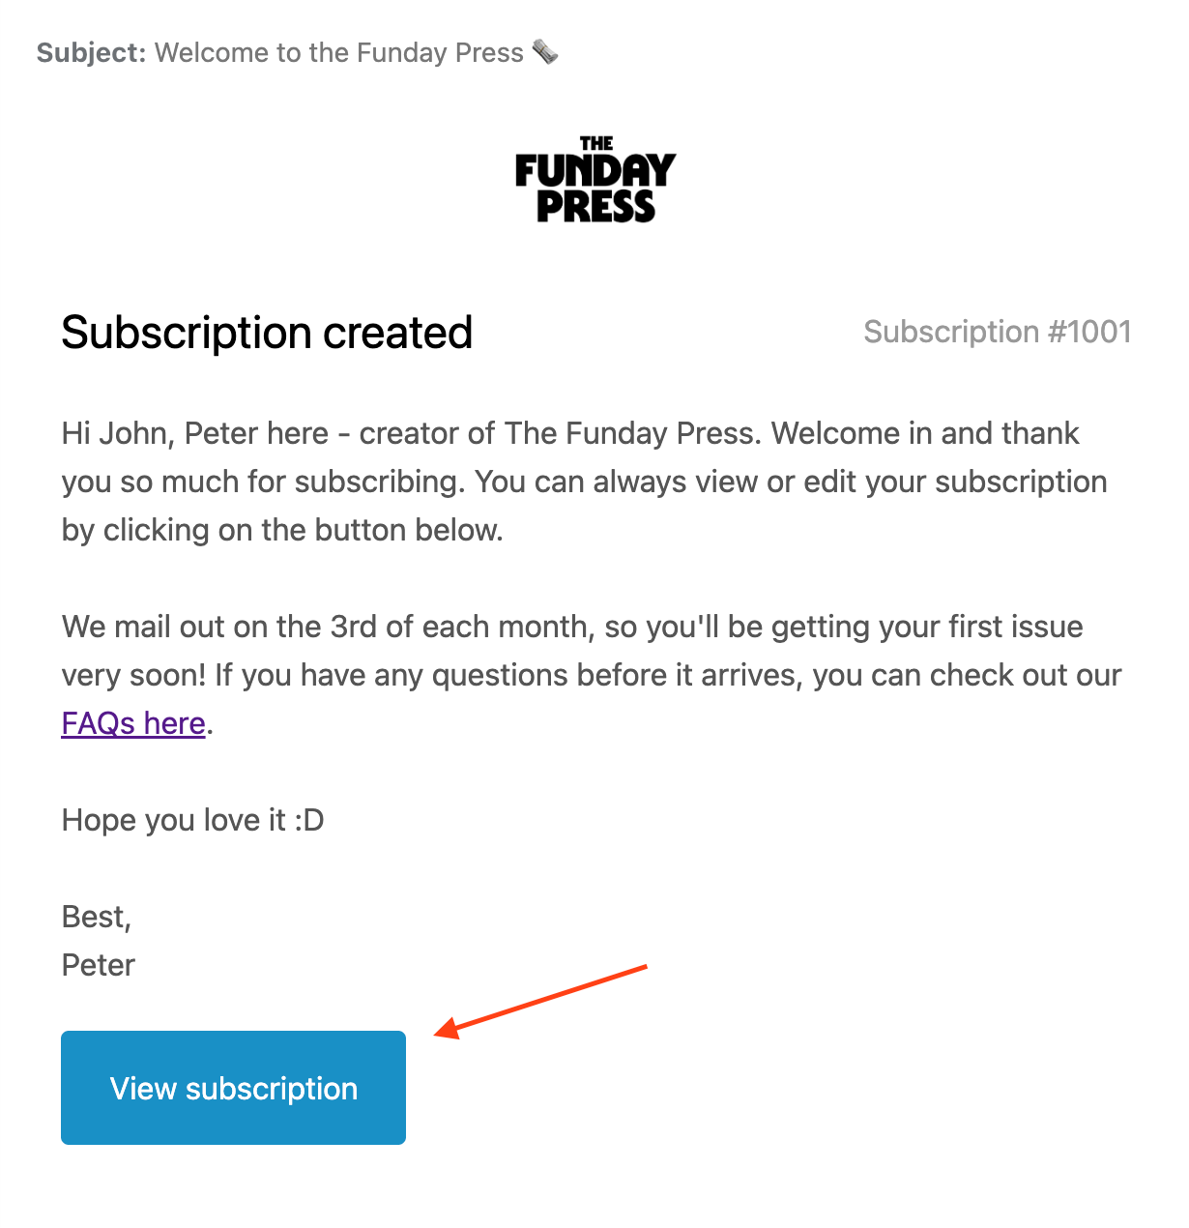1189x1228 pixels.
Task: Click the Hope you love it :D line
Action: [x=193, y=820]
